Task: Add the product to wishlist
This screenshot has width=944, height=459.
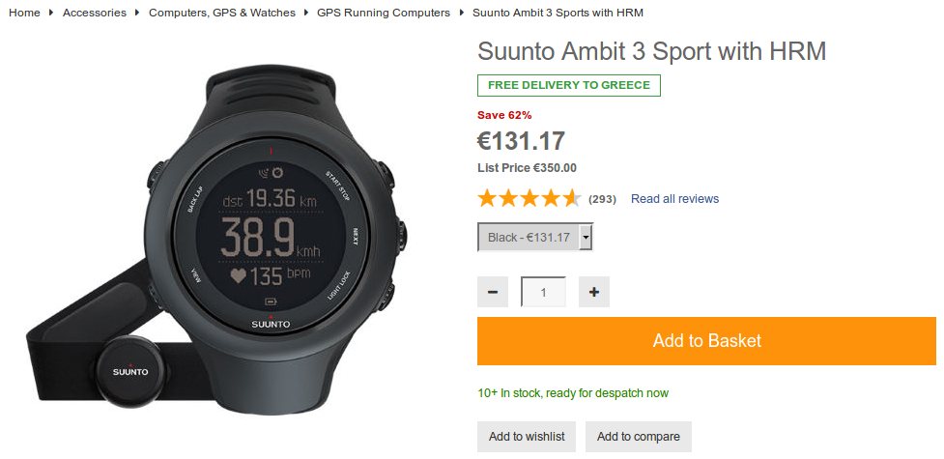Action: (527, 437)
